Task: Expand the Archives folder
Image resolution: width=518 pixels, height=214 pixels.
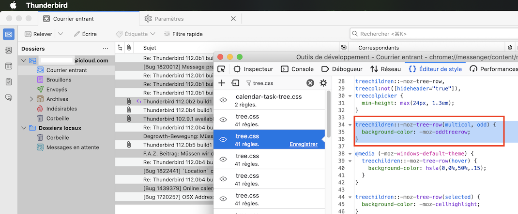Action: pos(31,99)
